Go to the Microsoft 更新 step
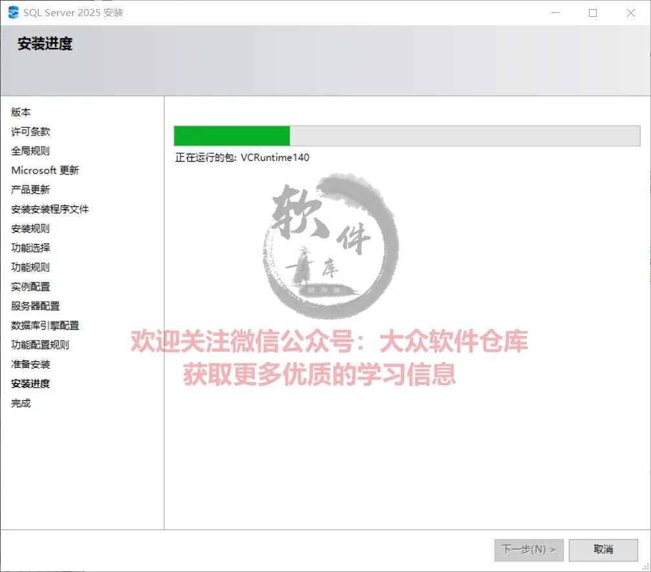Image resolution: width=651 pixels, height=572 pixels. point(45,170)
